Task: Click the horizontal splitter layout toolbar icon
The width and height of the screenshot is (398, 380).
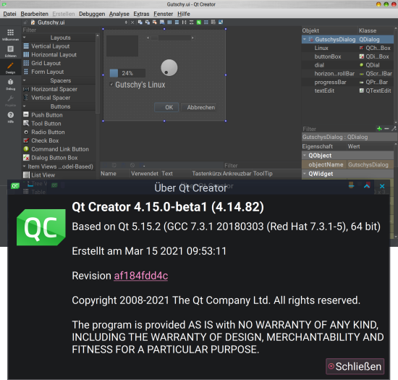Action: 185,22
